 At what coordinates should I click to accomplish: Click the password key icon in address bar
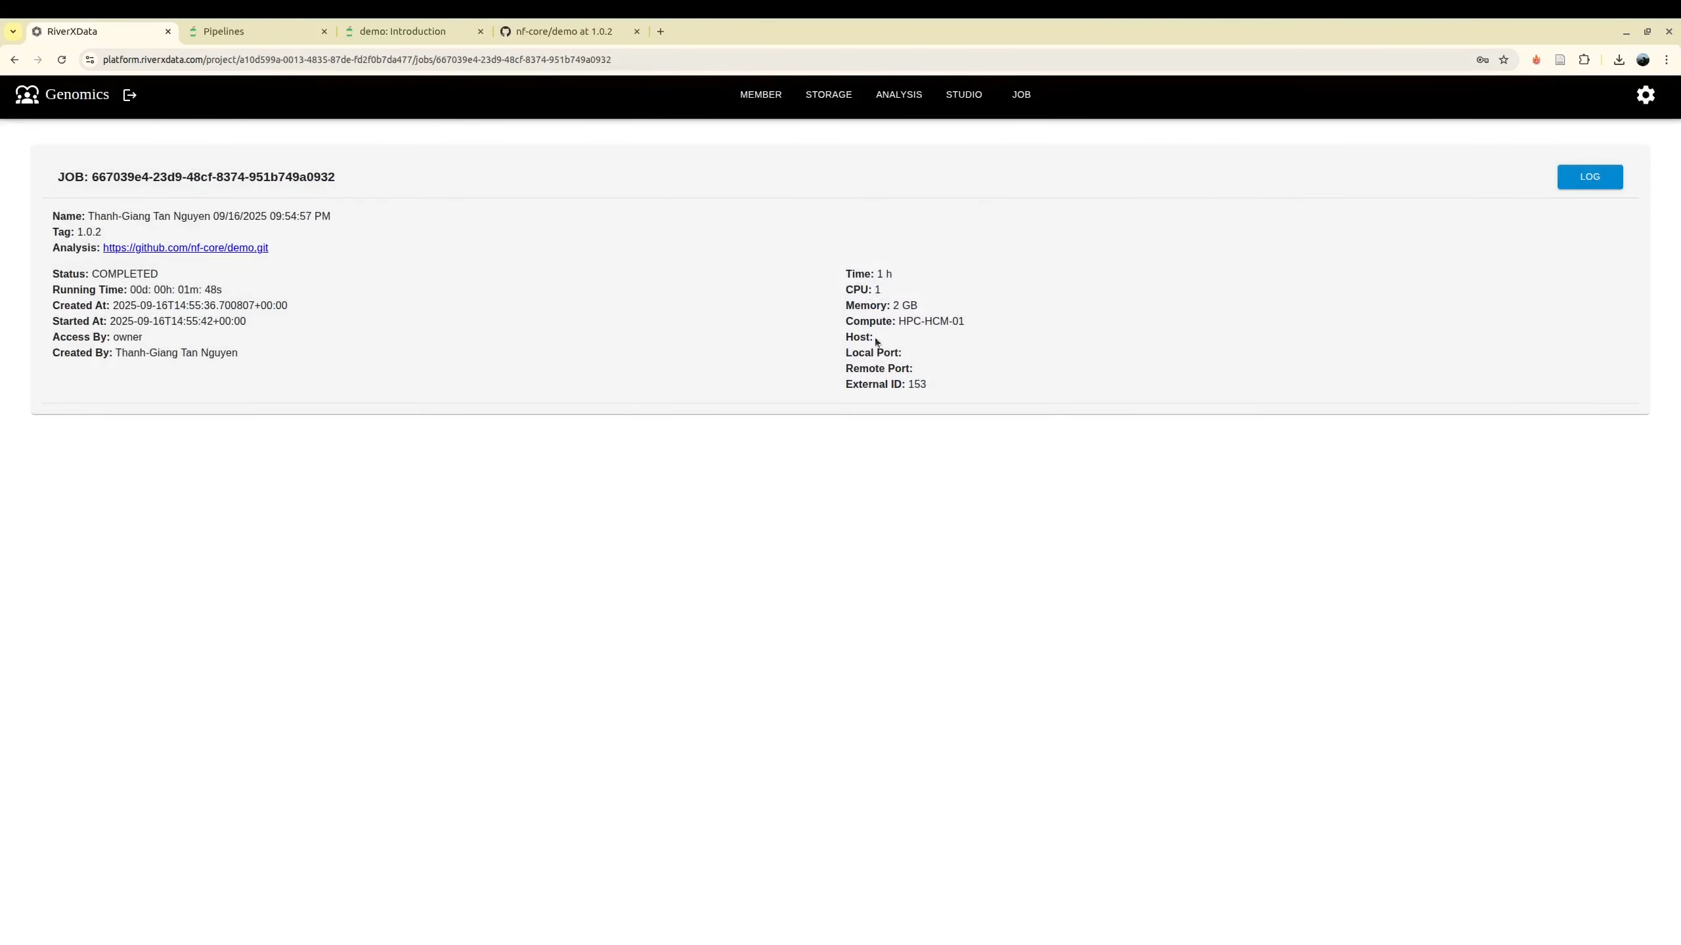[1482, 60]
